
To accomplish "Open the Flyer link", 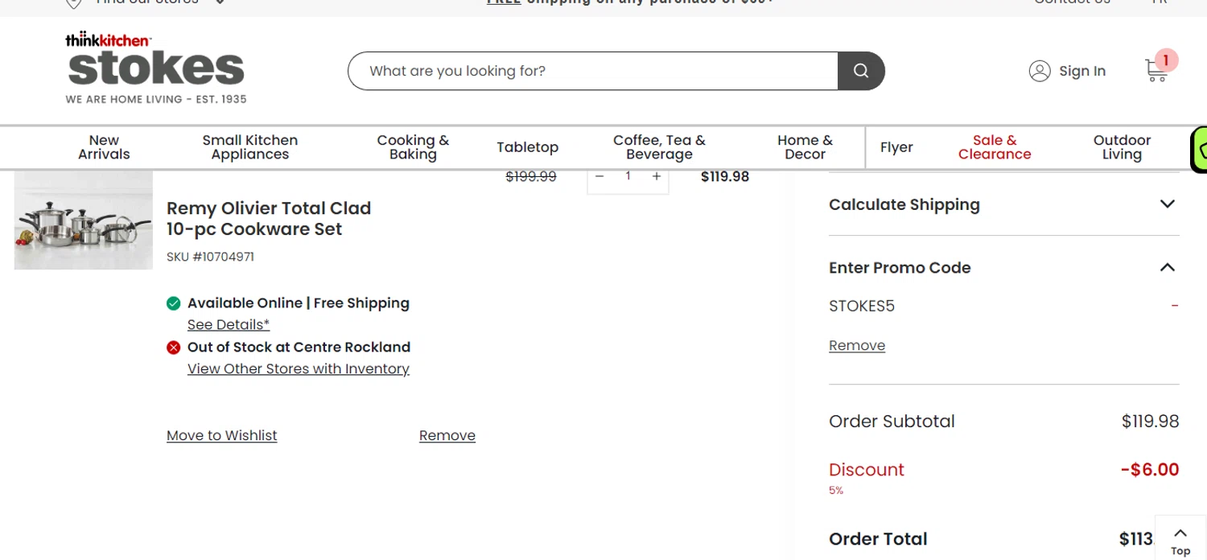I will (x=896, y=147).
